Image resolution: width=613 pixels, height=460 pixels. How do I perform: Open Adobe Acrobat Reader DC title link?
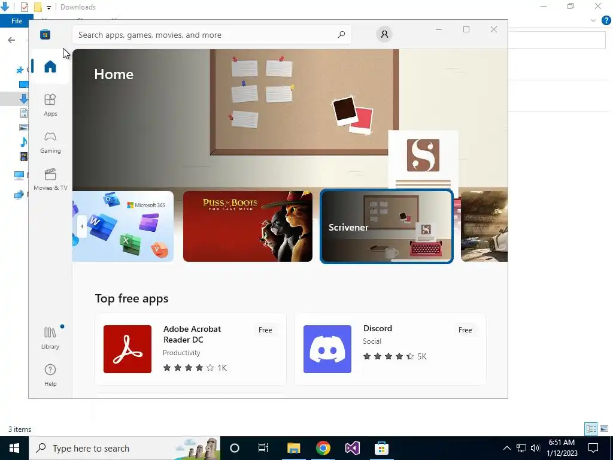pyautogui.click(x=192, y=334)
